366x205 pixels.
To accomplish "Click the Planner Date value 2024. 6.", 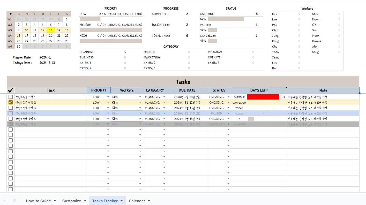I will tap(45, 57).
